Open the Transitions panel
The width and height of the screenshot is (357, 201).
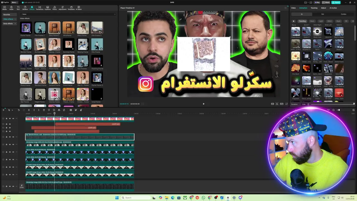(x=40, y=8)
